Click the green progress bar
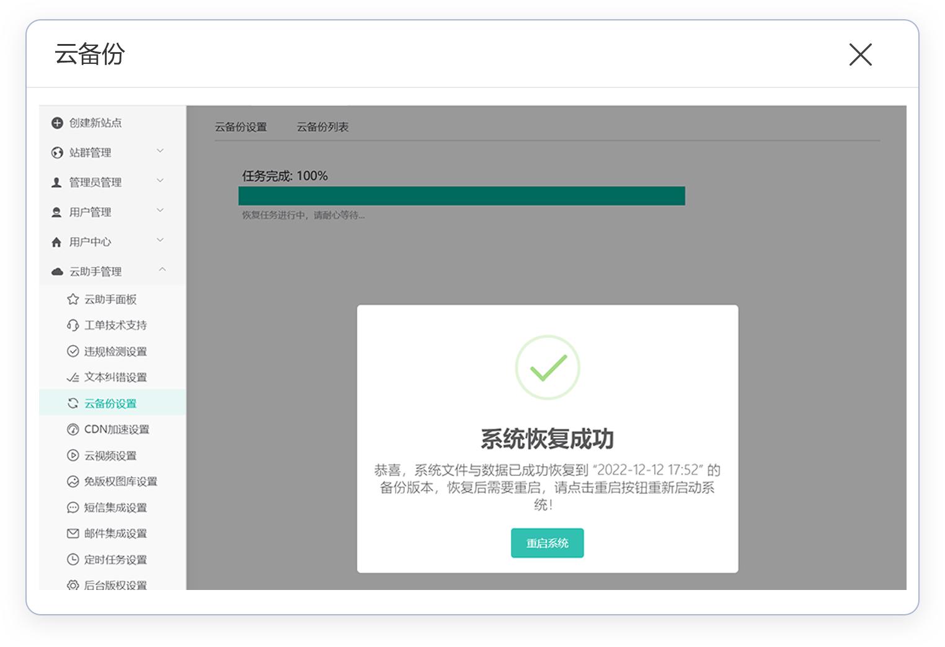 461,195
